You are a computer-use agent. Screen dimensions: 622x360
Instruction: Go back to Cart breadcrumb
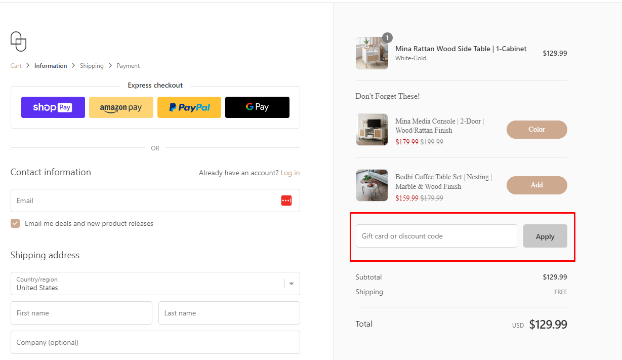[x=16, y=66]
